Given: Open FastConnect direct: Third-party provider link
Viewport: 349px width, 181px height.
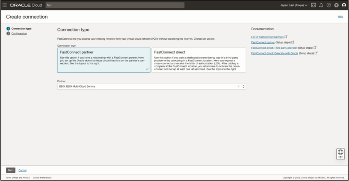Looking at the screenshot, I should (274, 48).
